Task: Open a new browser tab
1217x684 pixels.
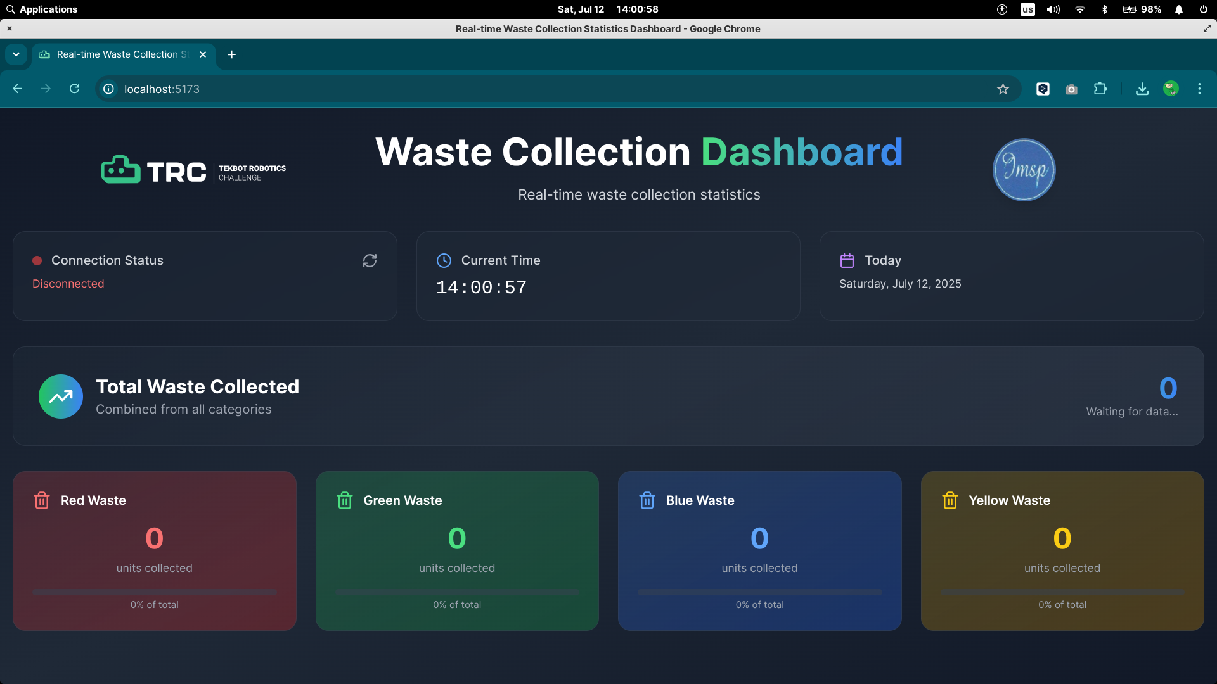Action: tap(231, 55)
